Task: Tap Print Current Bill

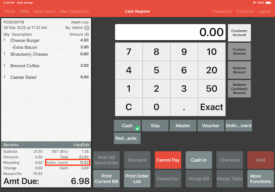Action: 107,179
